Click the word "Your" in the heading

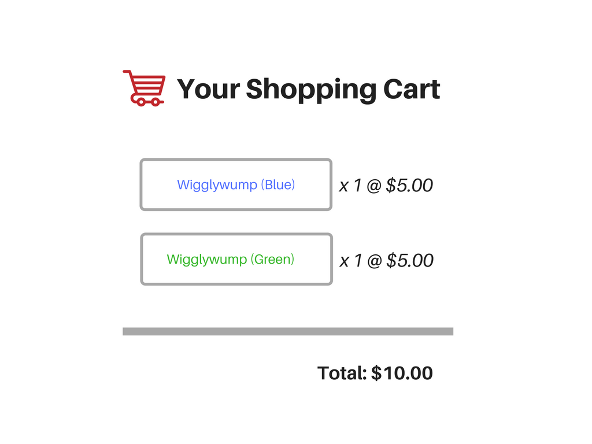point(208,89)
